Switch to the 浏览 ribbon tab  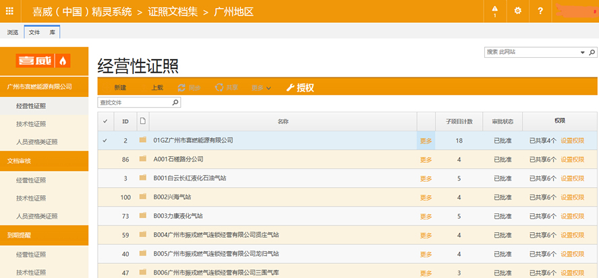(x=12, y=33)
